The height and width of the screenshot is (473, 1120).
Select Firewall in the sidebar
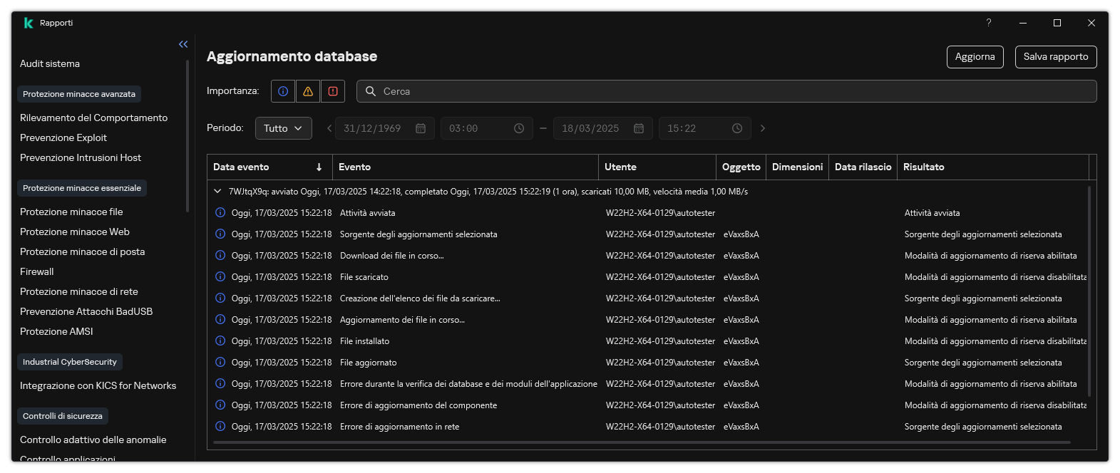[x=37, y=271]
